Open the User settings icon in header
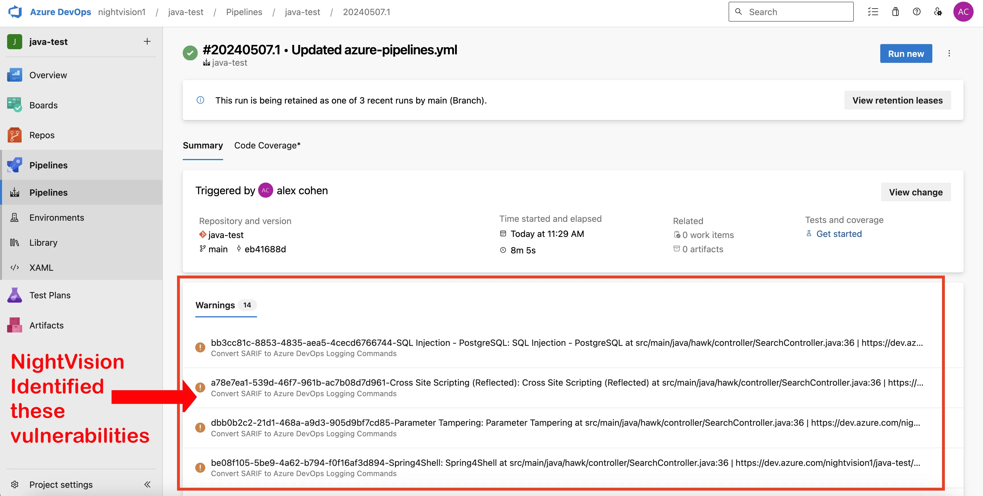The image size is (983, 496). (938, 12)
